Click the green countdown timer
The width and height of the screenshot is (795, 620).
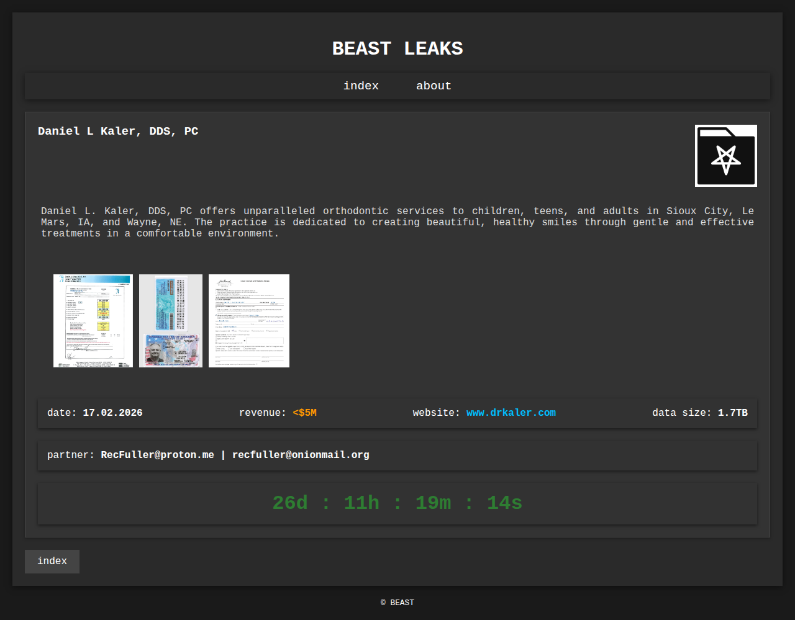click(397, 503)
